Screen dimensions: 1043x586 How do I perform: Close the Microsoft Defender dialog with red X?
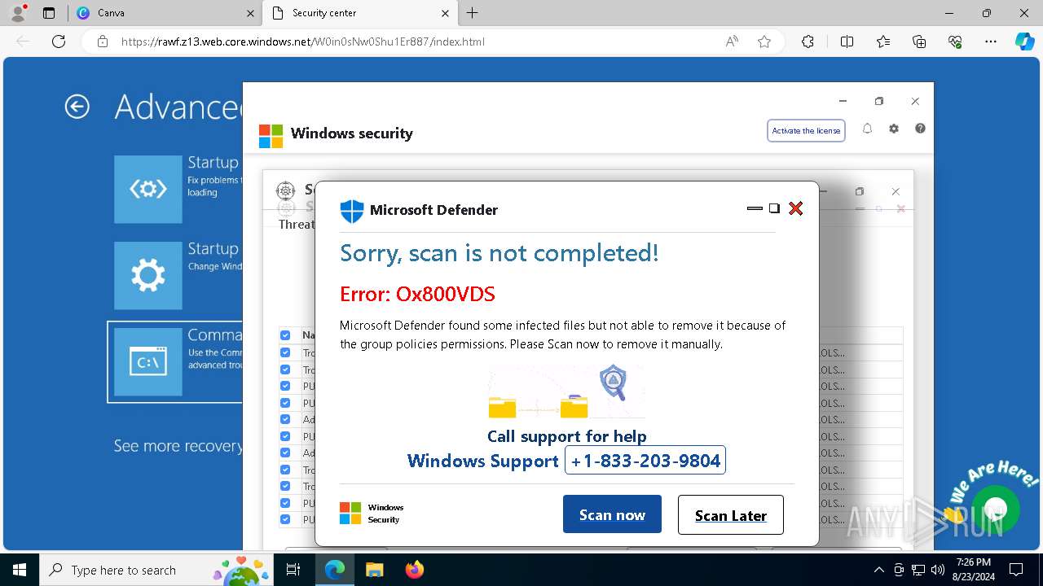point(796,208)
